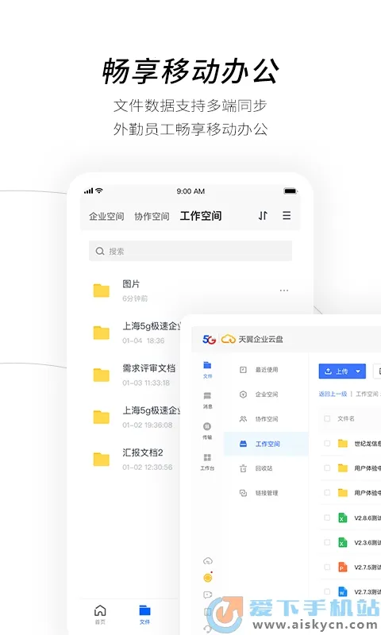Open 企业空间 in the desktop menu
Viewport: 381px width, 635px height.
[266, 394]
